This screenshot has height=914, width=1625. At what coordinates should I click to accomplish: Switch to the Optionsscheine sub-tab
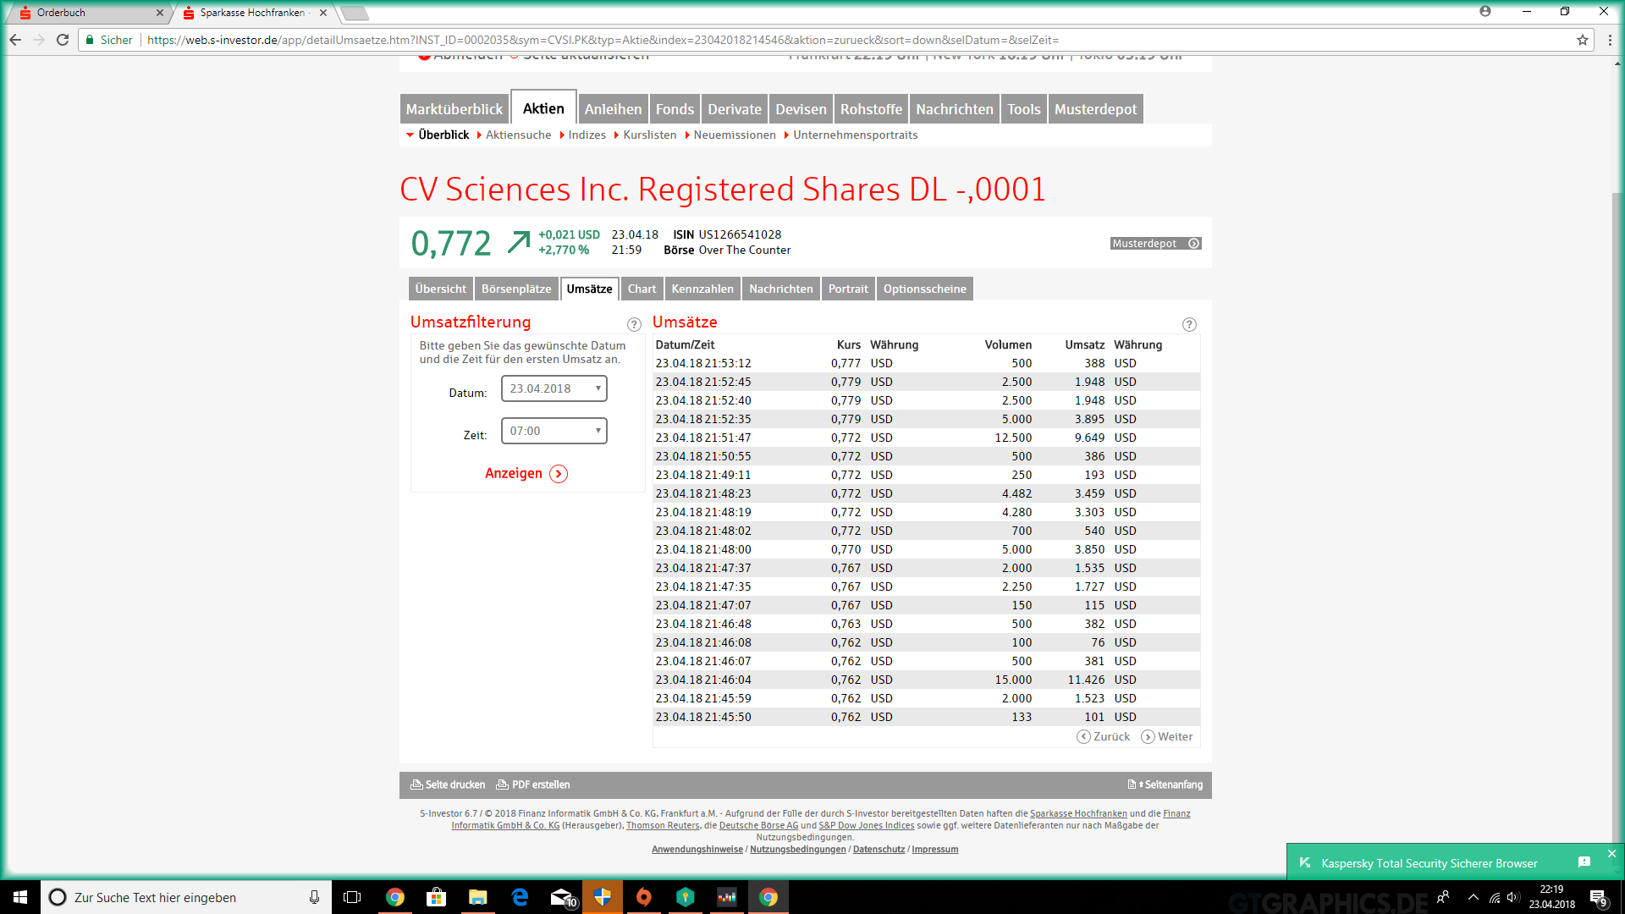924,289
